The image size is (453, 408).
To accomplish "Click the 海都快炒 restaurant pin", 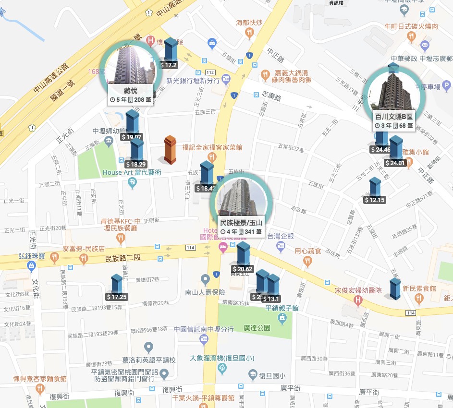I will [249, 33].
